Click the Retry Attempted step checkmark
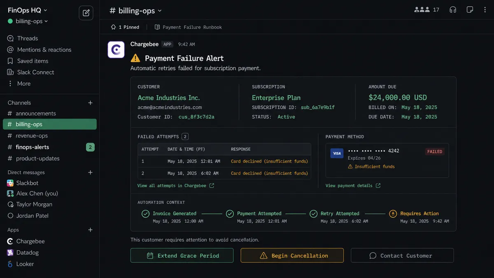The height and width of the screenshot is (278, 494). pos(313,214)
